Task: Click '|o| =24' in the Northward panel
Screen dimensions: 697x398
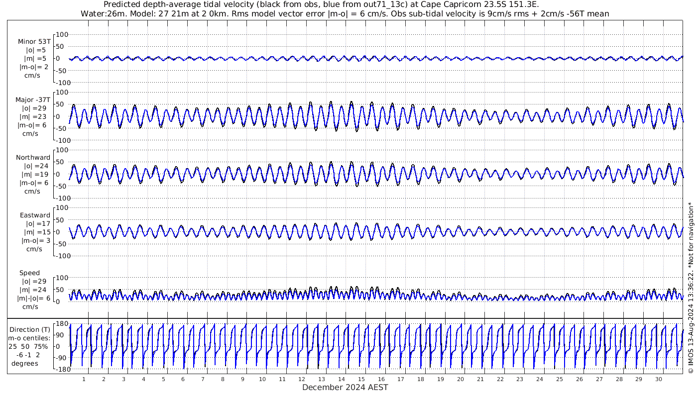Action: pos(36,166)
